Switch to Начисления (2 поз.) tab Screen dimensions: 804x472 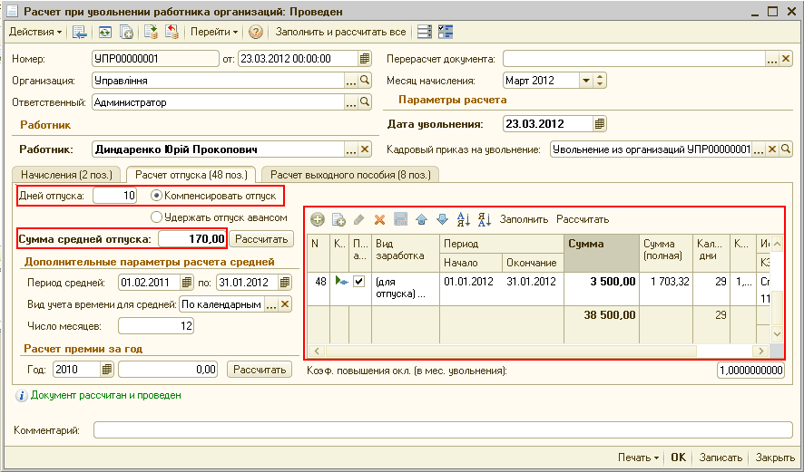tap(66, 175)
